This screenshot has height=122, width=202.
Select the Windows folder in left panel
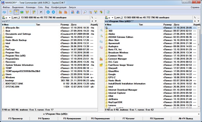click(10, 77)
